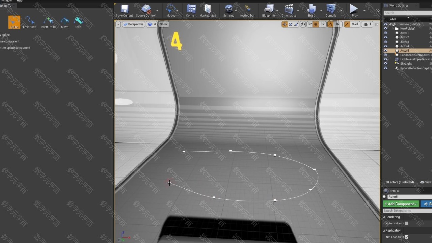Open Source Control toolbar button

pyautogui.click(x=146, y=11)
